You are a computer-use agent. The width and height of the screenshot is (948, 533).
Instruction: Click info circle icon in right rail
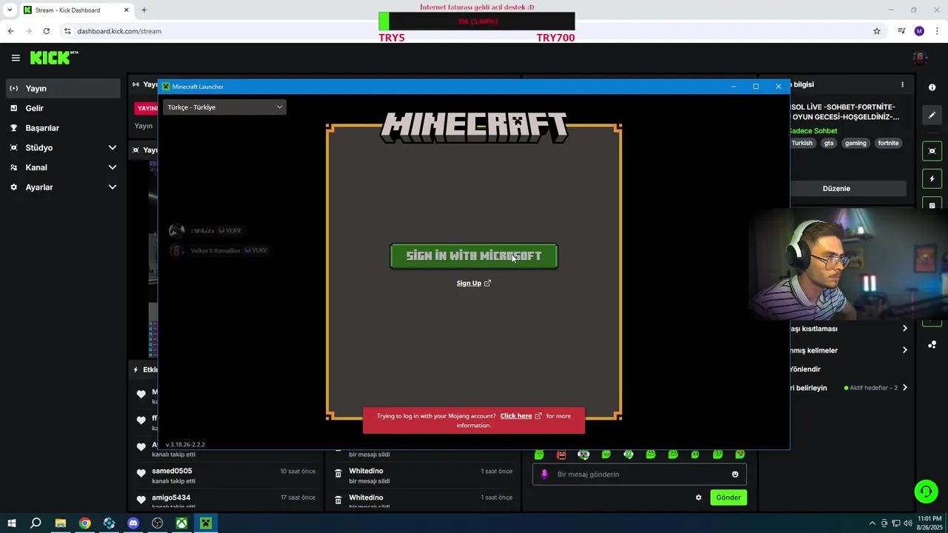[x=932, y=87]
